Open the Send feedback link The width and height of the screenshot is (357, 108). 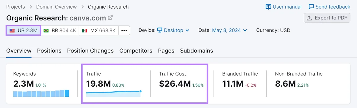329,7
